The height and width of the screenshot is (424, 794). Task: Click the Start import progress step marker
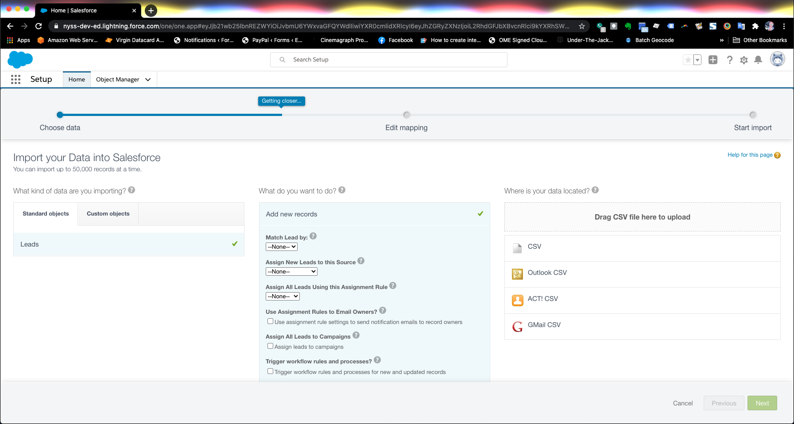[753, 115]
